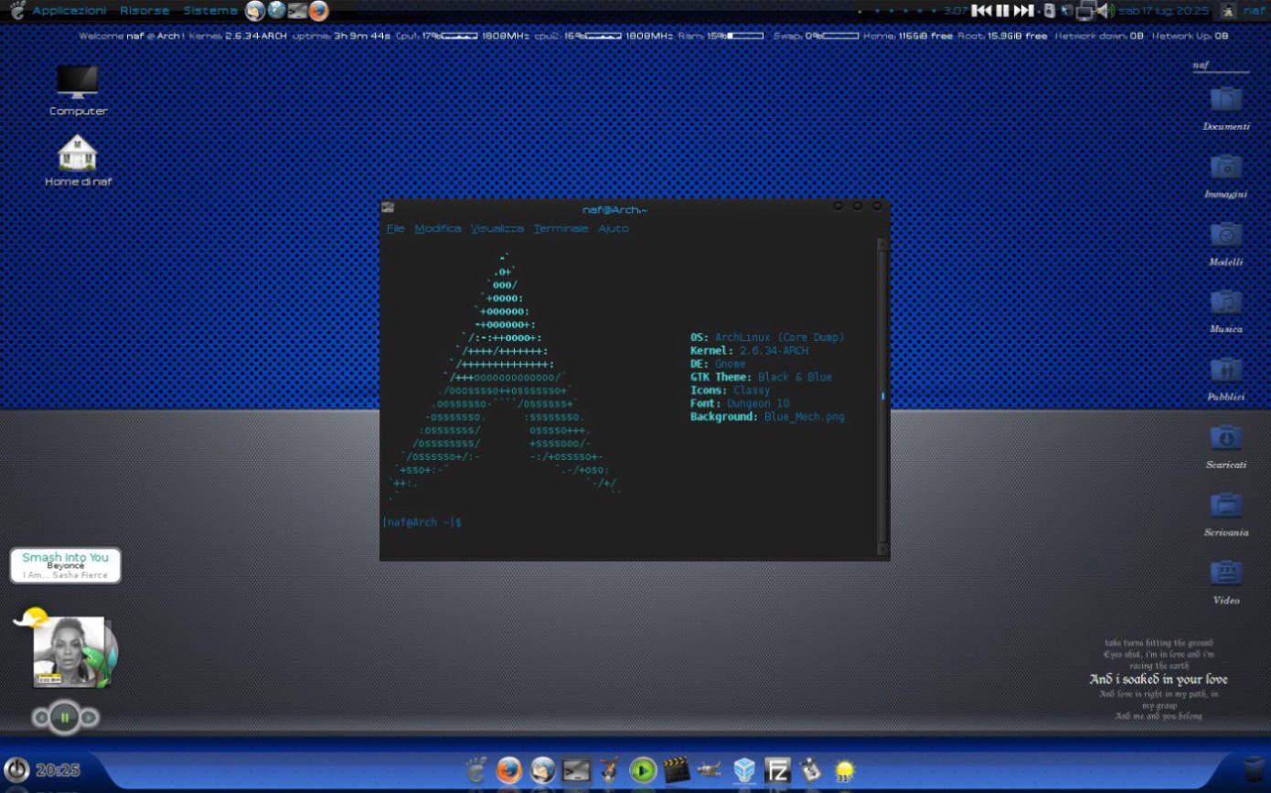Open the trash bin in bottom dock
Image resolution: width=1271 pixels, height=793 pixels.
(x=1254, y=769)
